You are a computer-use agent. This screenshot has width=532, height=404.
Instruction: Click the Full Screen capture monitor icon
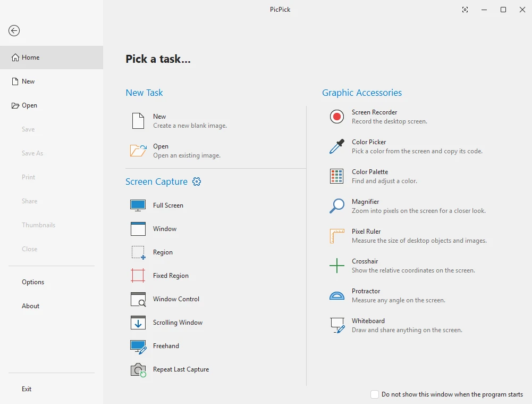pyautogui.click(x=138, y=205)
